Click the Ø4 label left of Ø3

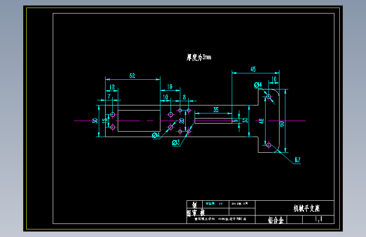156,135
